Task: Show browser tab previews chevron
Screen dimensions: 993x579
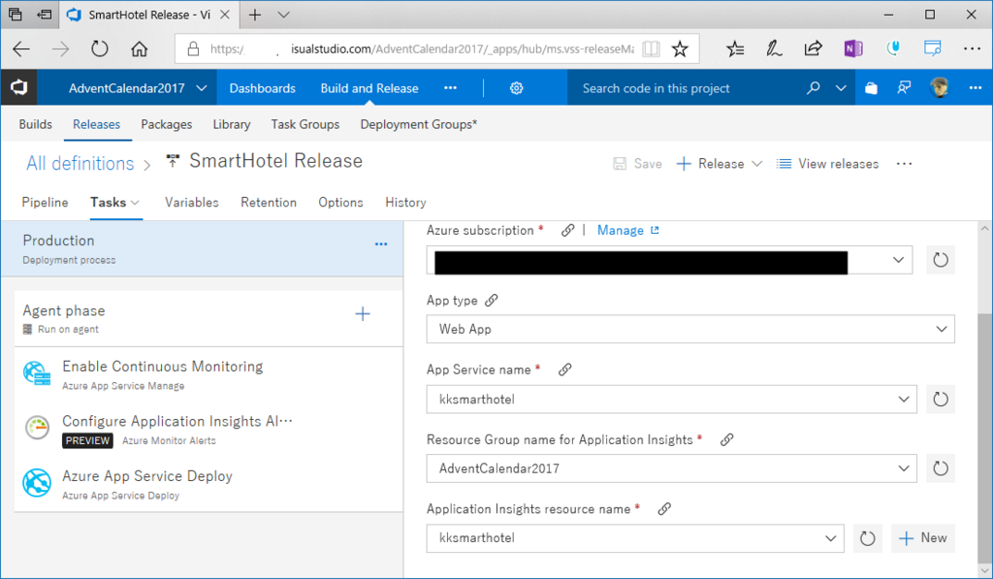Action: 284,15
